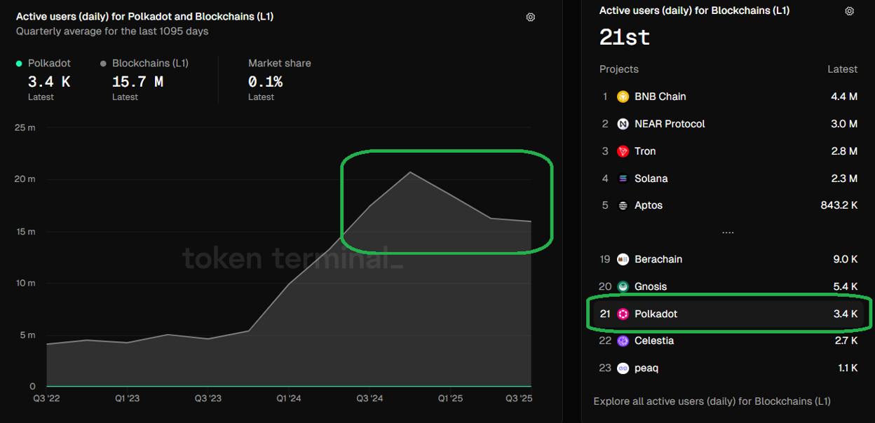Click the 843.2 K value for Aptos
Viewport: 875px width, 423px height.
point(839,205)
